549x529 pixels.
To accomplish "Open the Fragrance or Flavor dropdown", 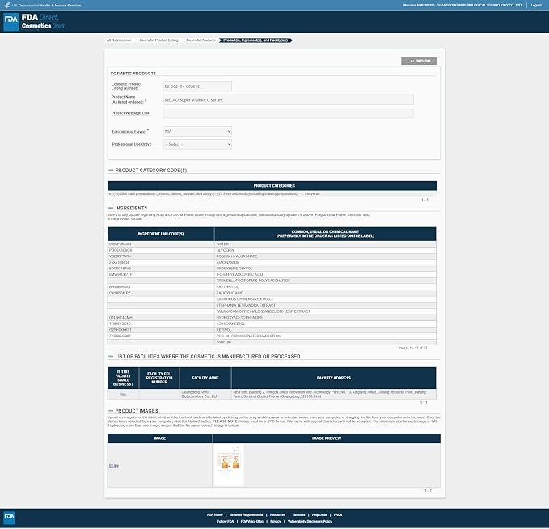I will (x=197, y=132).
